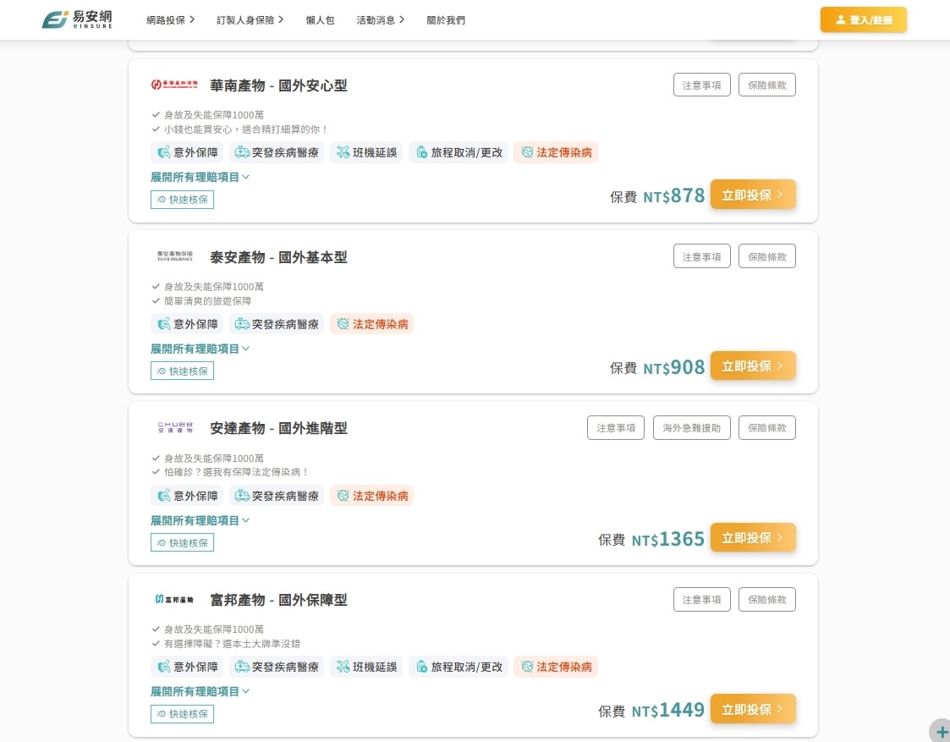This screenshot has height=742, width=950.
Task: Click 泰安產物 company logo
Action: (174, 256)
